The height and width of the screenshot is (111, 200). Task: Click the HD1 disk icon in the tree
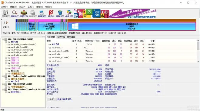click(x=6, y=76)
